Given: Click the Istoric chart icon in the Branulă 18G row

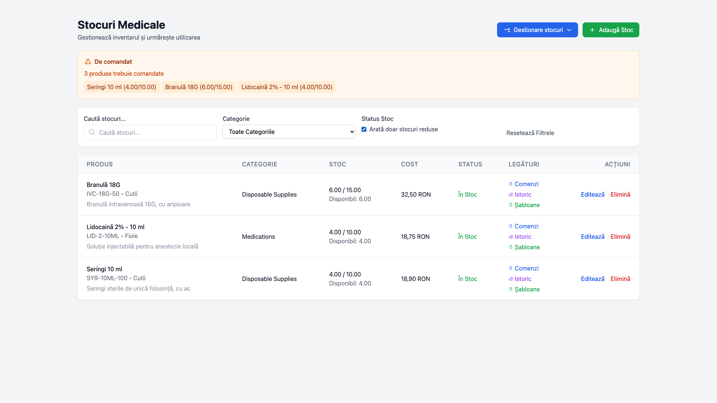Looking at the screenshot, I should pyautogui.click(x=510, y=194).
